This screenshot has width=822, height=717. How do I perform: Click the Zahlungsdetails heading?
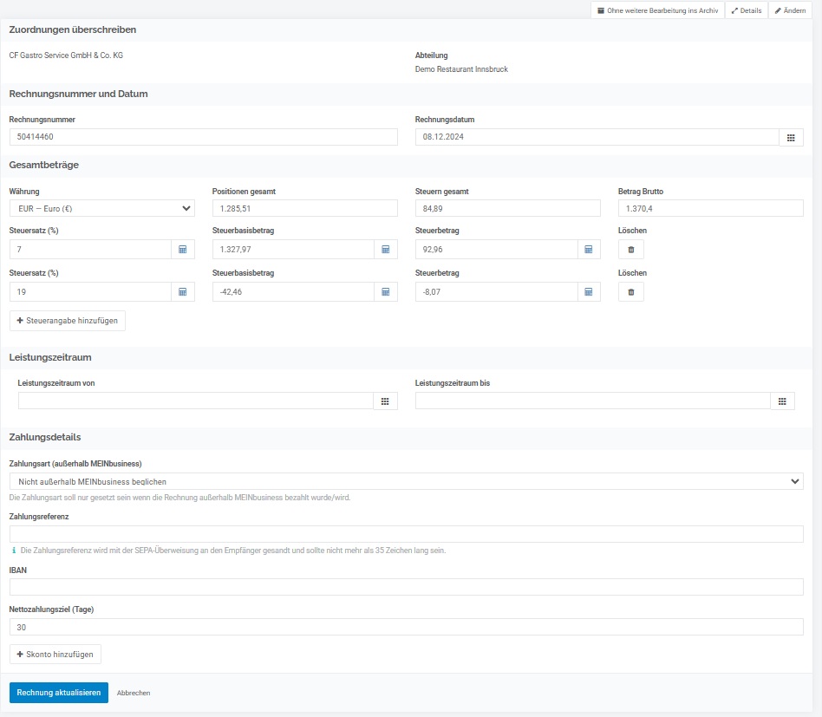(x=45, y=437)
